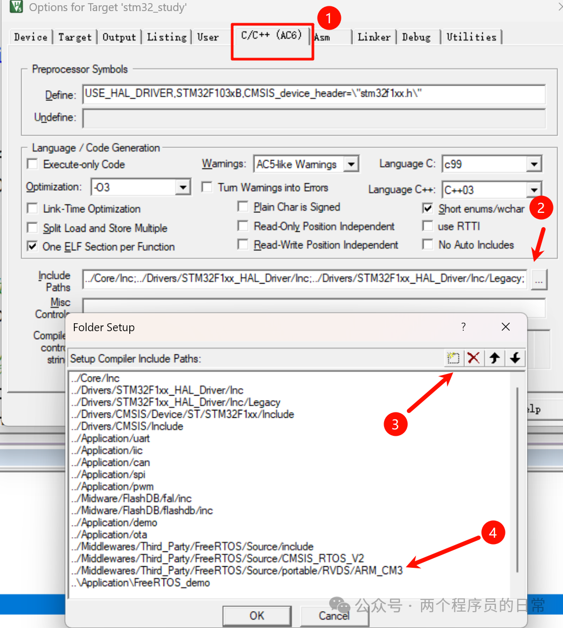This screenshot has width=563, height=628.
Task: Enable Read-Write Position Independent
Action: click(243, 245)
